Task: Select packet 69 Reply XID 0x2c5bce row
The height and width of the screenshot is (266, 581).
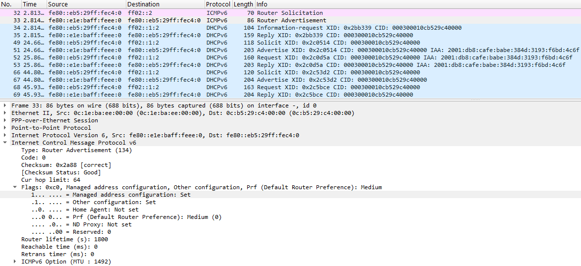Action: 290,95
